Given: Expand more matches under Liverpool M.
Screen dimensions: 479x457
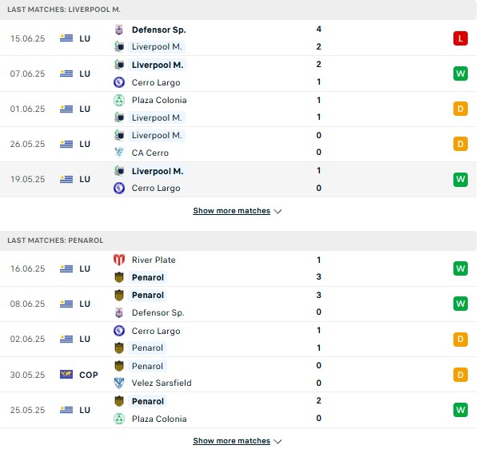Looking at the screenshot, I should (x=232, y=211).
